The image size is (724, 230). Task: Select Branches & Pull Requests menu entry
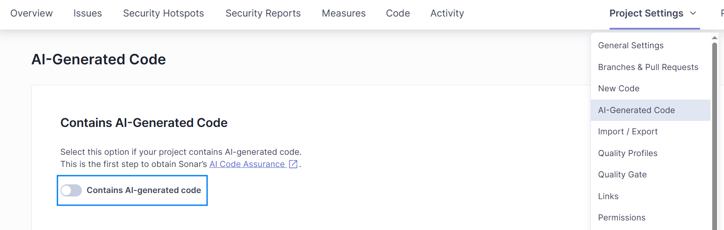(x=648, y=67)
